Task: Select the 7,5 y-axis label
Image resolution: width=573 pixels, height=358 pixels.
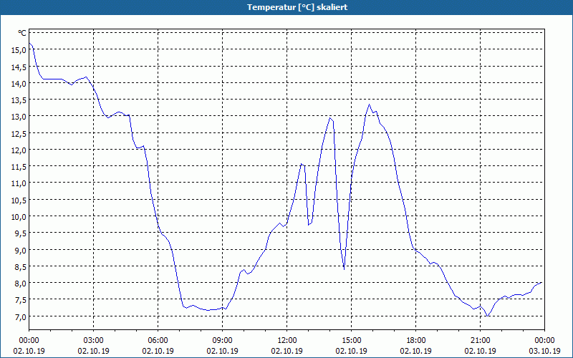Action: pyautogui.click(x=21, y=300)
